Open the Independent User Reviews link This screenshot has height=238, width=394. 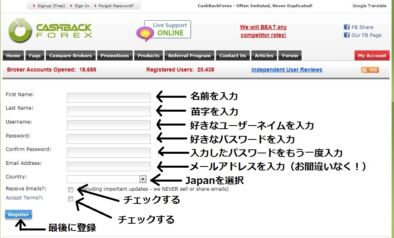pyautogui.click(x=287, y=70)
